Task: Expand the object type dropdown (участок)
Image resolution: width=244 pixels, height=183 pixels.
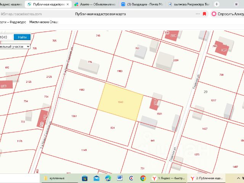Action: click(15, 47)
